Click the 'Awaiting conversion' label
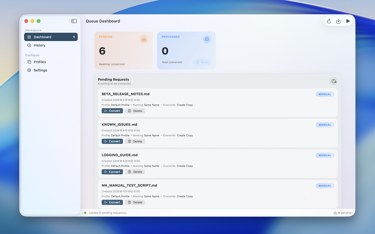The height and width of the screenshot is (234, 375). coord(112,64)
